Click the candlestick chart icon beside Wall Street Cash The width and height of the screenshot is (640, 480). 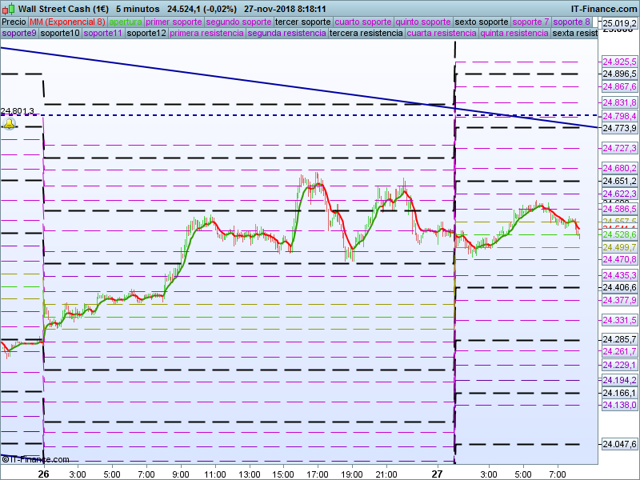pos(8,8)
